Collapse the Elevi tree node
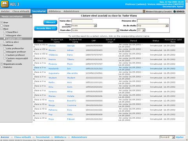 pos(2,29)
